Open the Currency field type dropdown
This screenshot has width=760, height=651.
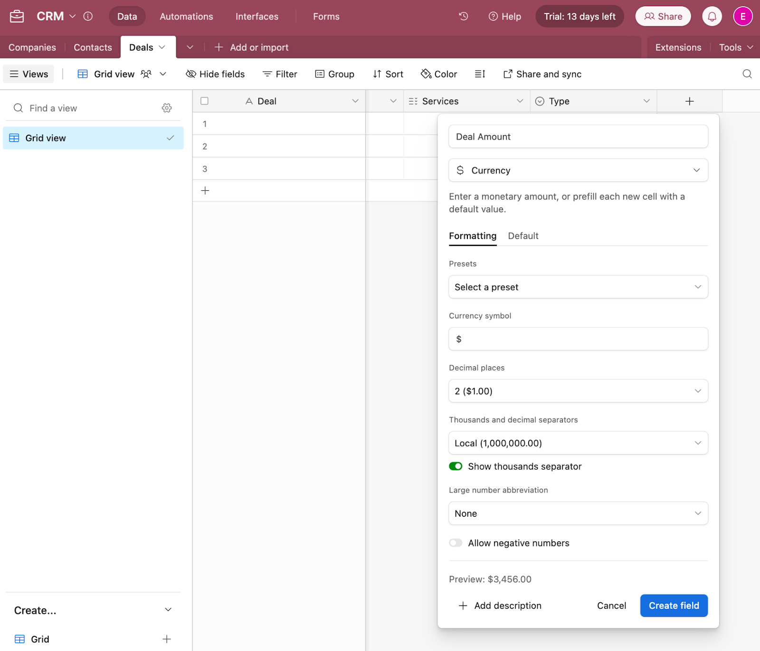(578, 170)
